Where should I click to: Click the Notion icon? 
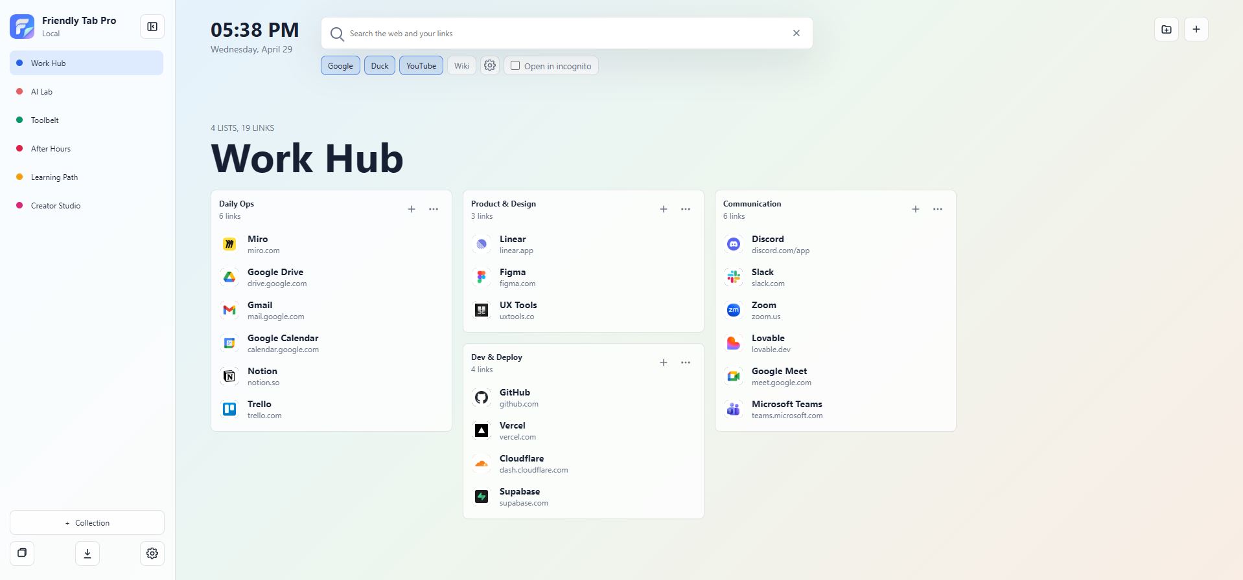(229, 376)
